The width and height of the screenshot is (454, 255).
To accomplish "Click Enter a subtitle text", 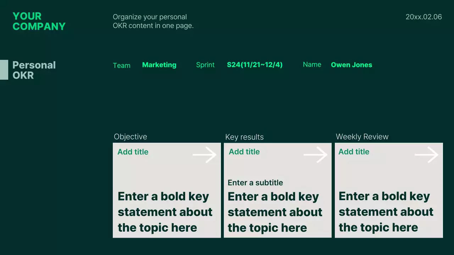I will tap(255, 183).
